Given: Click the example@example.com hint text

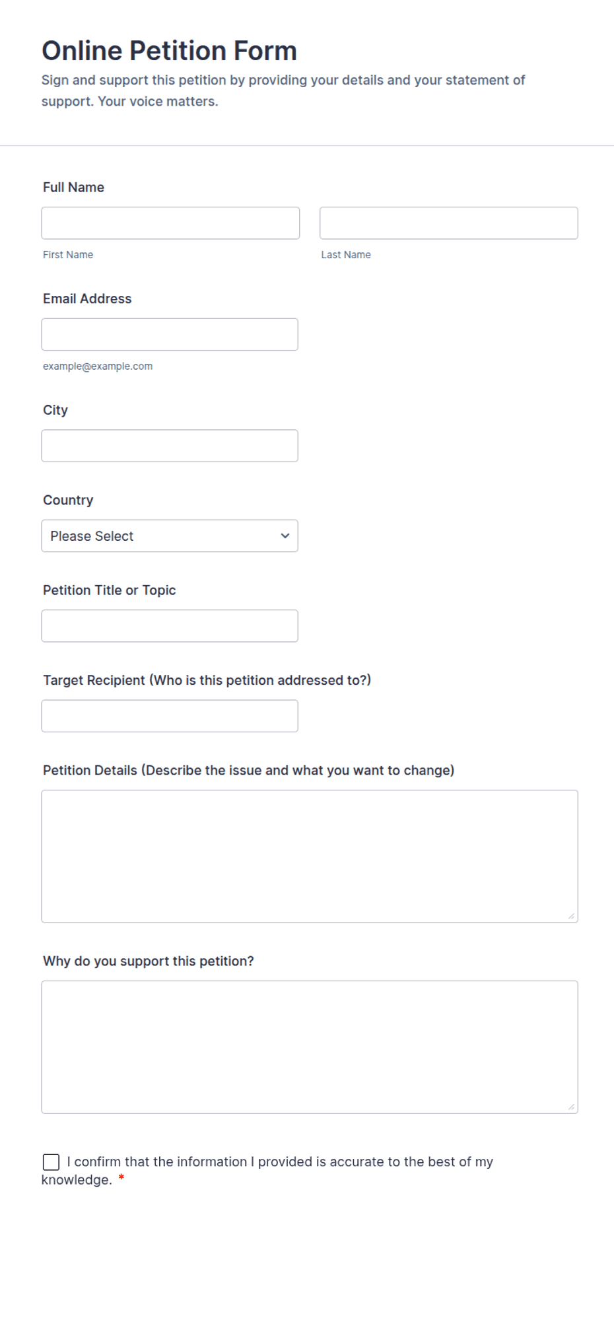Looking at the screenshot, I should coord(98,366).
